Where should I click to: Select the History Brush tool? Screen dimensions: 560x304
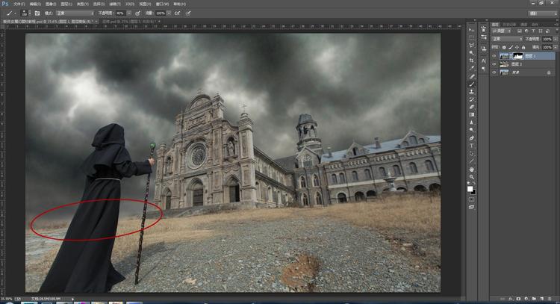[x=471, y=99]
